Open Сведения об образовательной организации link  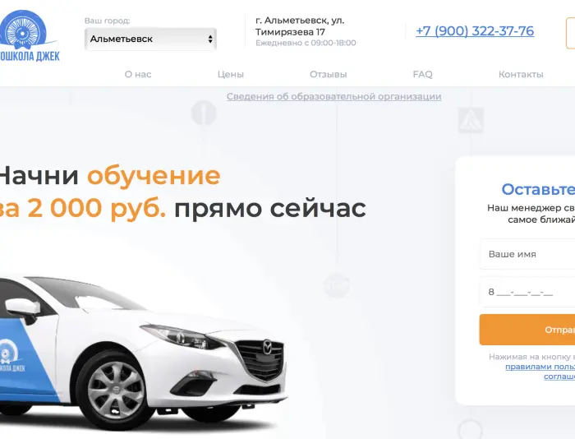(x=333, y=96)
